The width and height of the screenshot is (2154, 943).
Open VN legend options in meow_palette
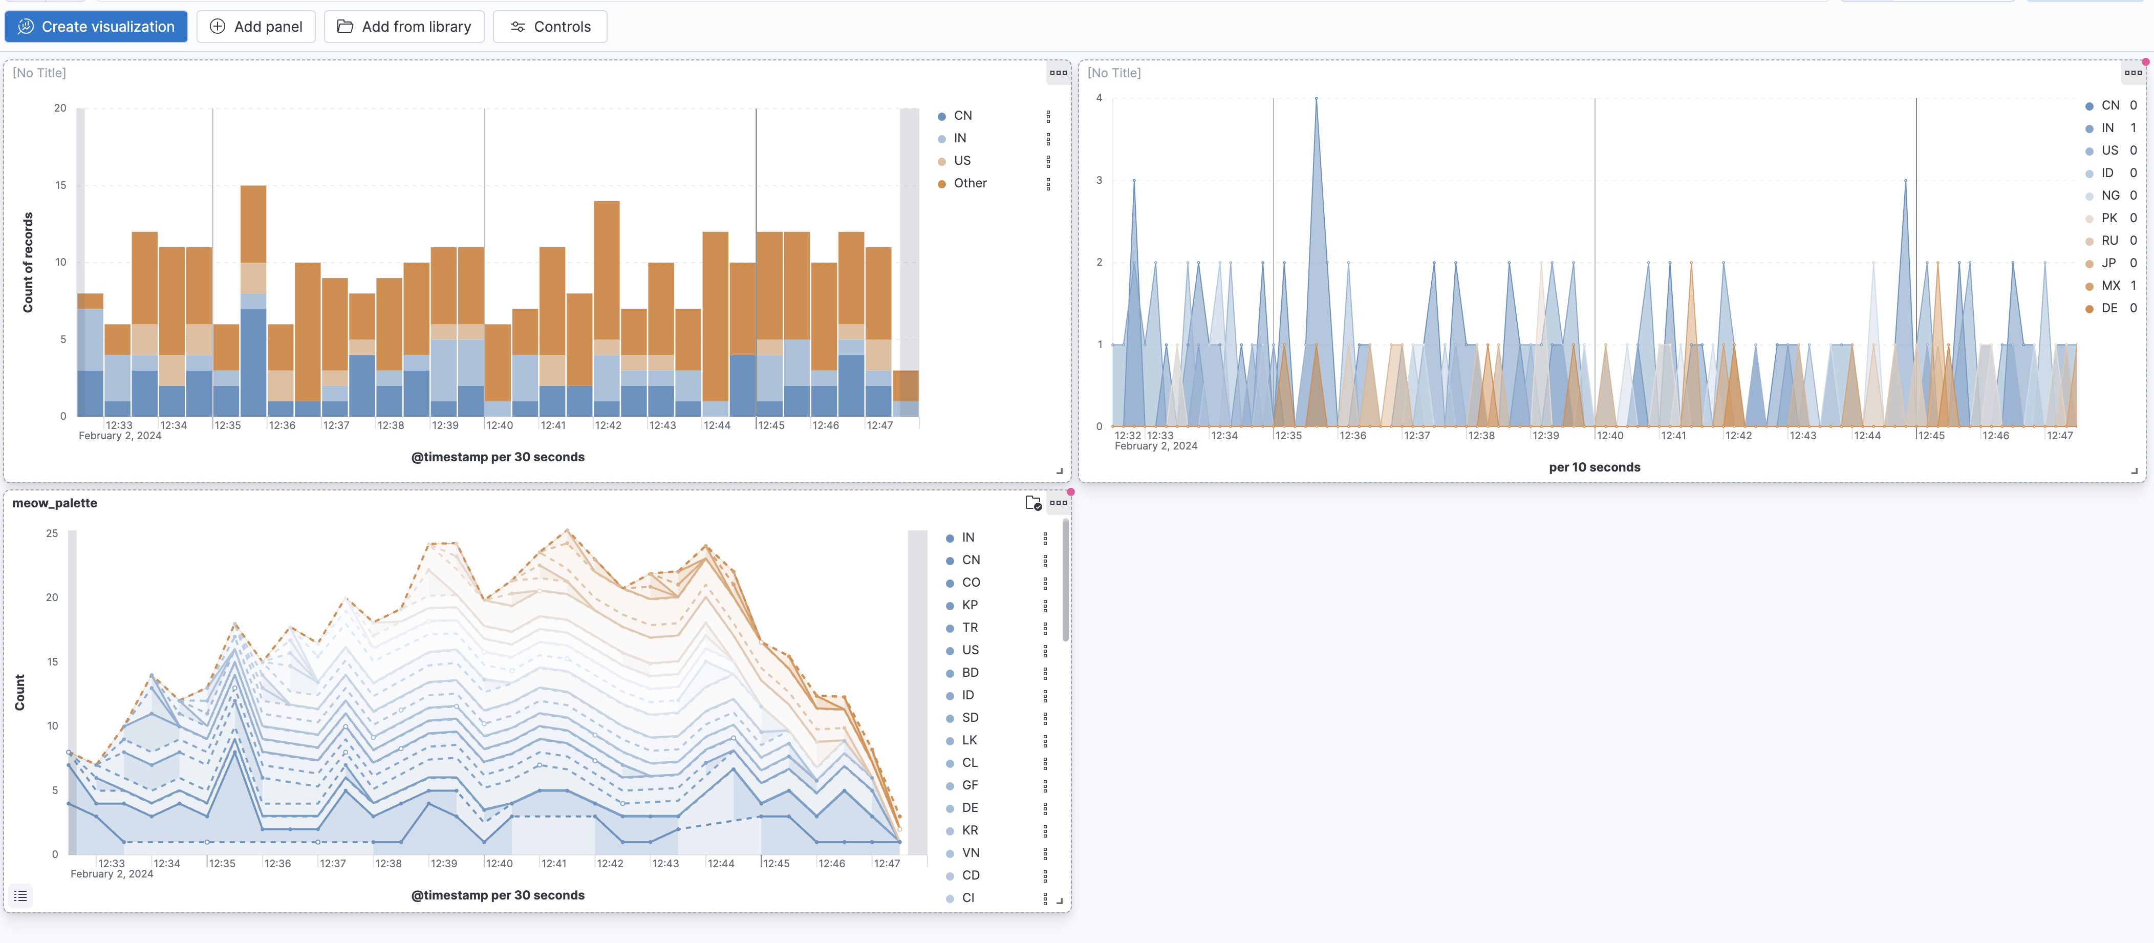coord(1044,854)
